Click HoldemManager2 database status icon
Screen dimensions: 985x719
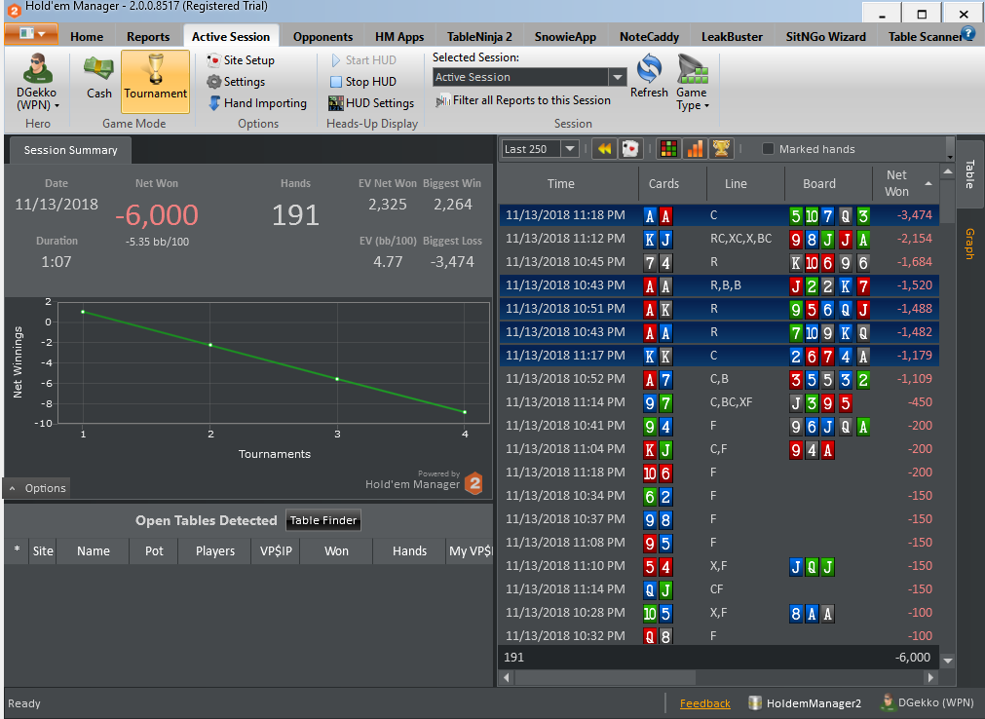(x=755, y=702)
